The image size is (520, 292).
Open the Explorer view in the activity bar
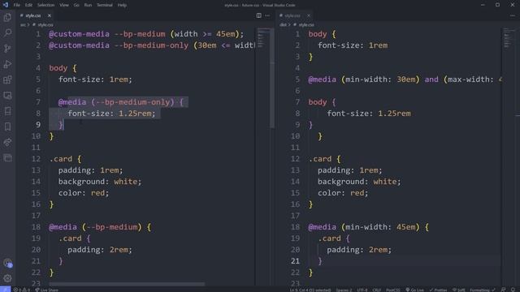tap(7, 17)
